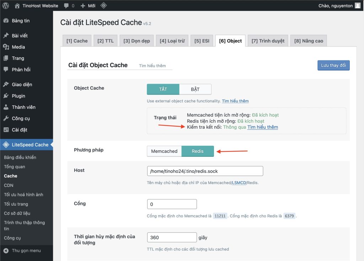The height and width of the screenshot is (261, 364).
Task: Open the comments bubble icon in admin bar
Action: 66,6
